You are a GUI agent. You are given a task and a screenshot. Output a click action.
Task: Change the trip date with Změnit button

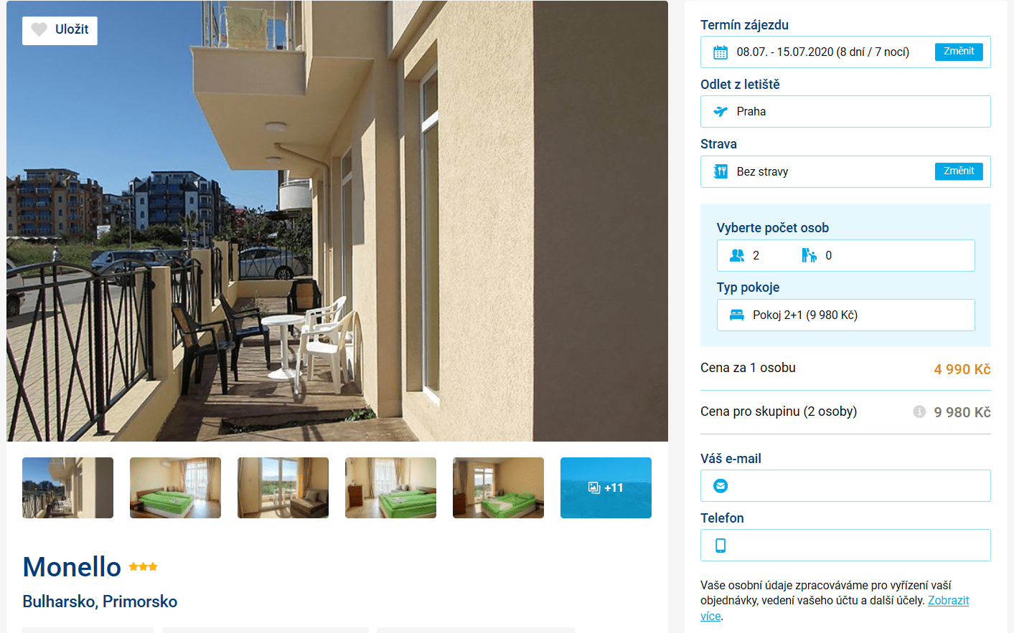959,52
